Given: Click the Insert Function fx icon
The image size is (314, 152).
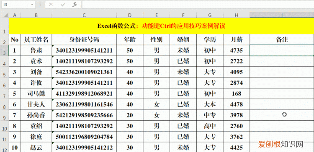Looking at the screenshot, I should 75,5.
